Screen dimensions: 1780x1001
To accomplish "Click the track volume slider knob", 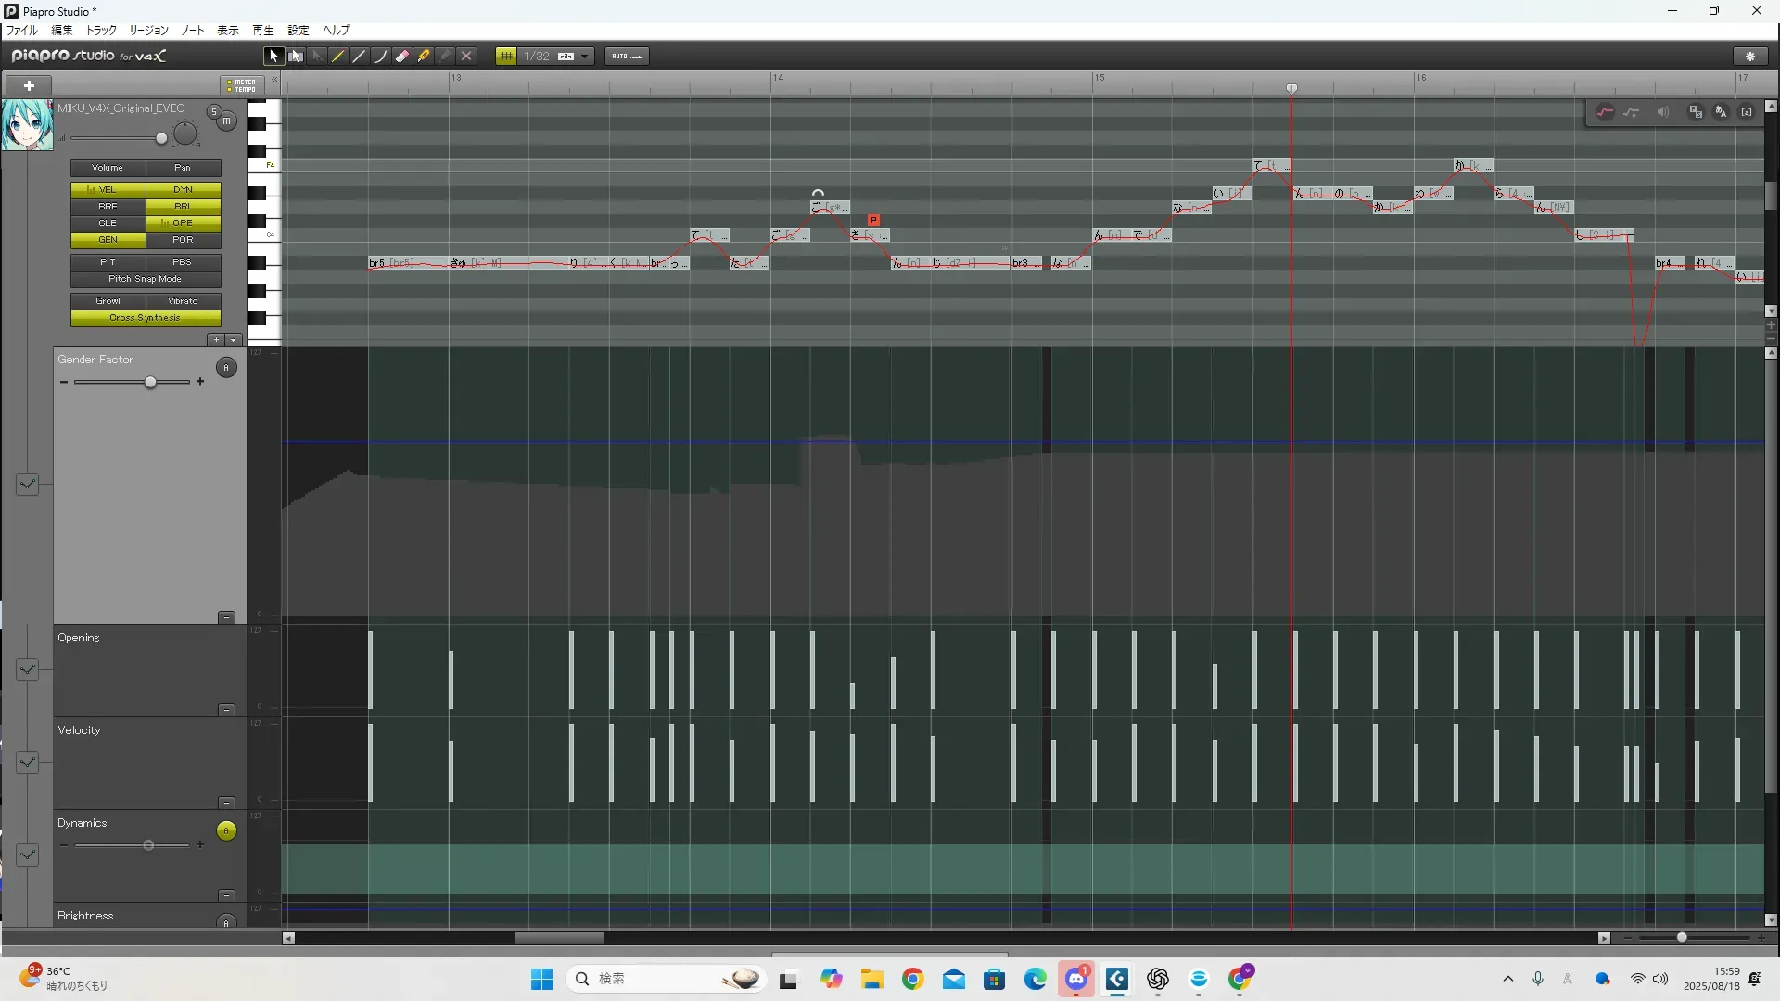I will coord(161,139).
